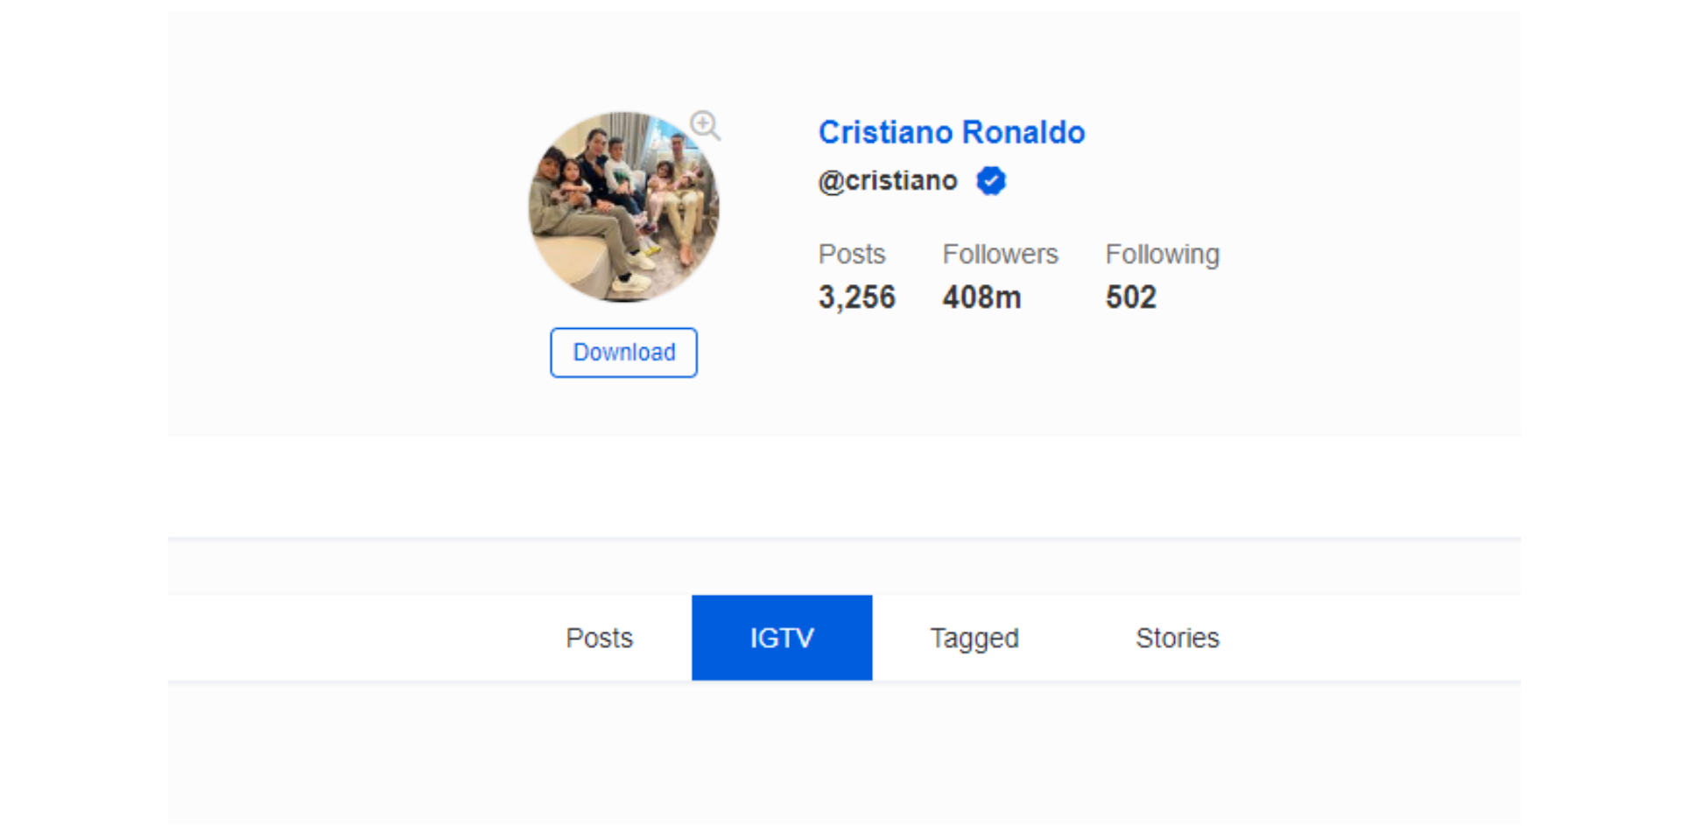Open the Cristiano Ronaldo name link
This screenshot has height=831, width=1681.
pos(952,132)
